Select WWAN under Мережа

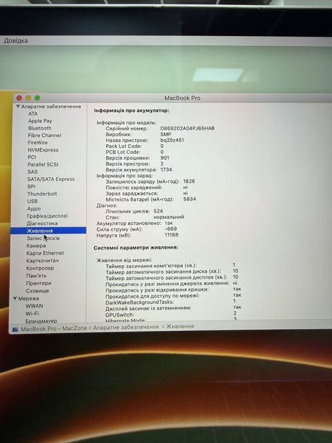34,306
